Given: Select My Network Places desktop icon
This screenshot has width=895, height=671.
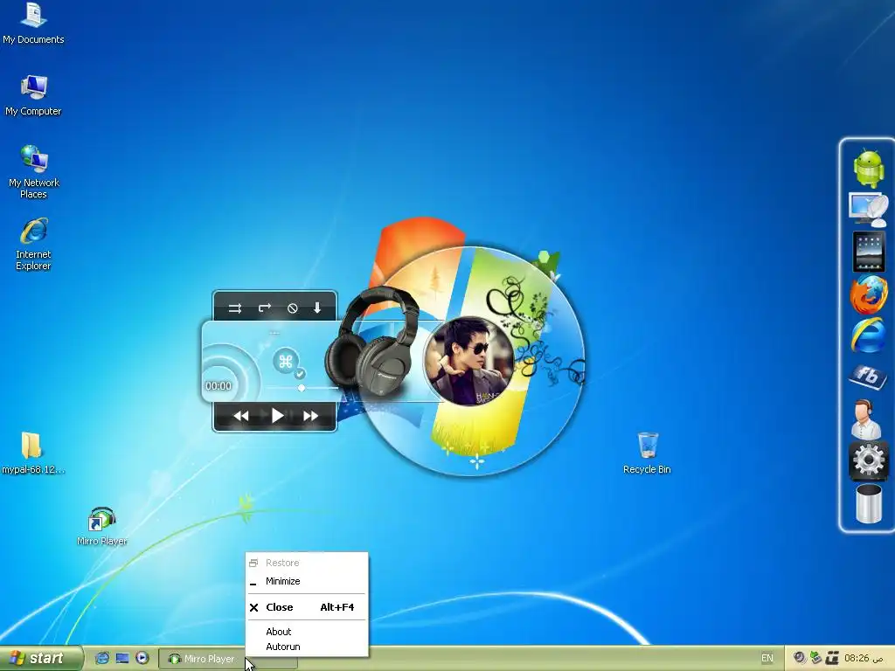Looking at the screenshot, I should (x=34, y=172).
